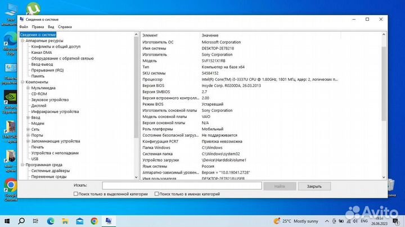Open the uTorrent desktop icon

coord(33,8)
